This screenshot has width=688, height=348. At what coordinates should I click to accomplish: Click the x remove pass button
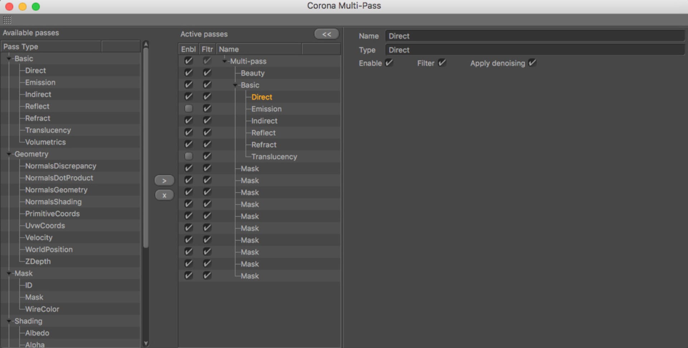click(164, 195)
